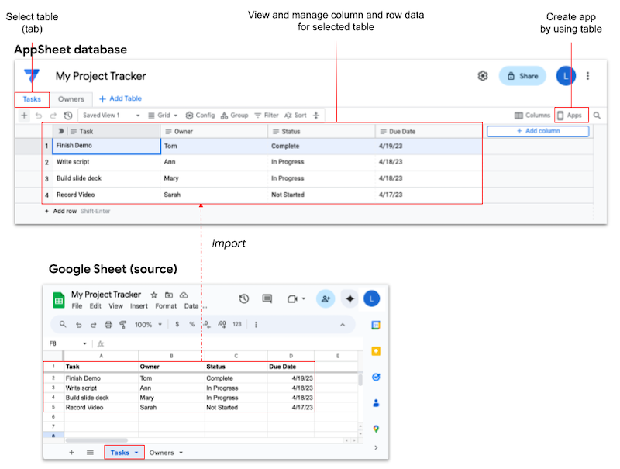Click the Sheets search menus icon
Image resolution: width=620 pixels, height=469 pixels.
63,325
